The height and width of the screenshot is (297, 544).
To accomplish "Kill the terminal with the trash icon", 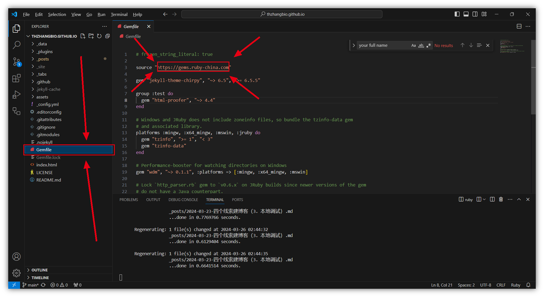I will point(501,200).
